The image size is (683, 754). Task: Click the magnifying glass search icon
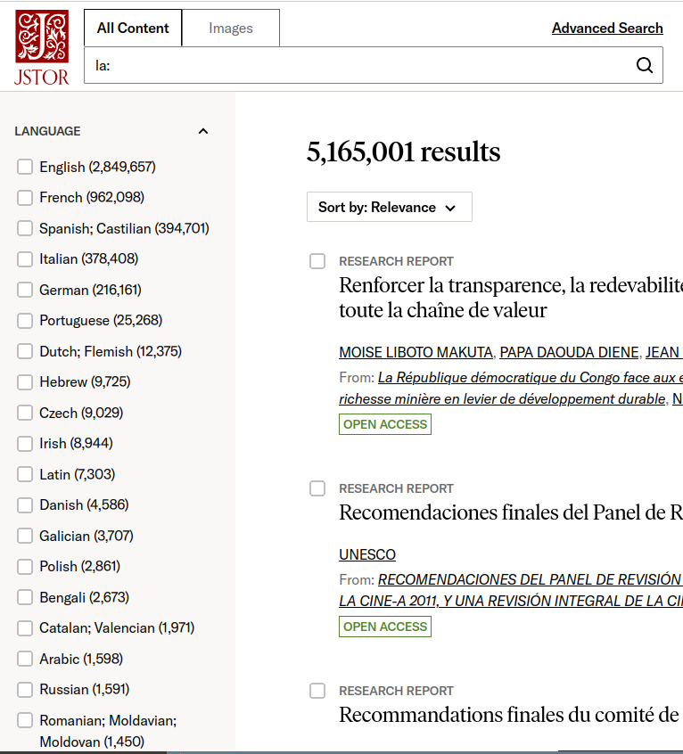tap(644, 65)
